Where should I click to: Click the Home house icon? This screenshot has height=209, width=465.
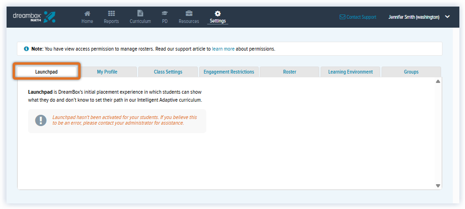point(87,13)
